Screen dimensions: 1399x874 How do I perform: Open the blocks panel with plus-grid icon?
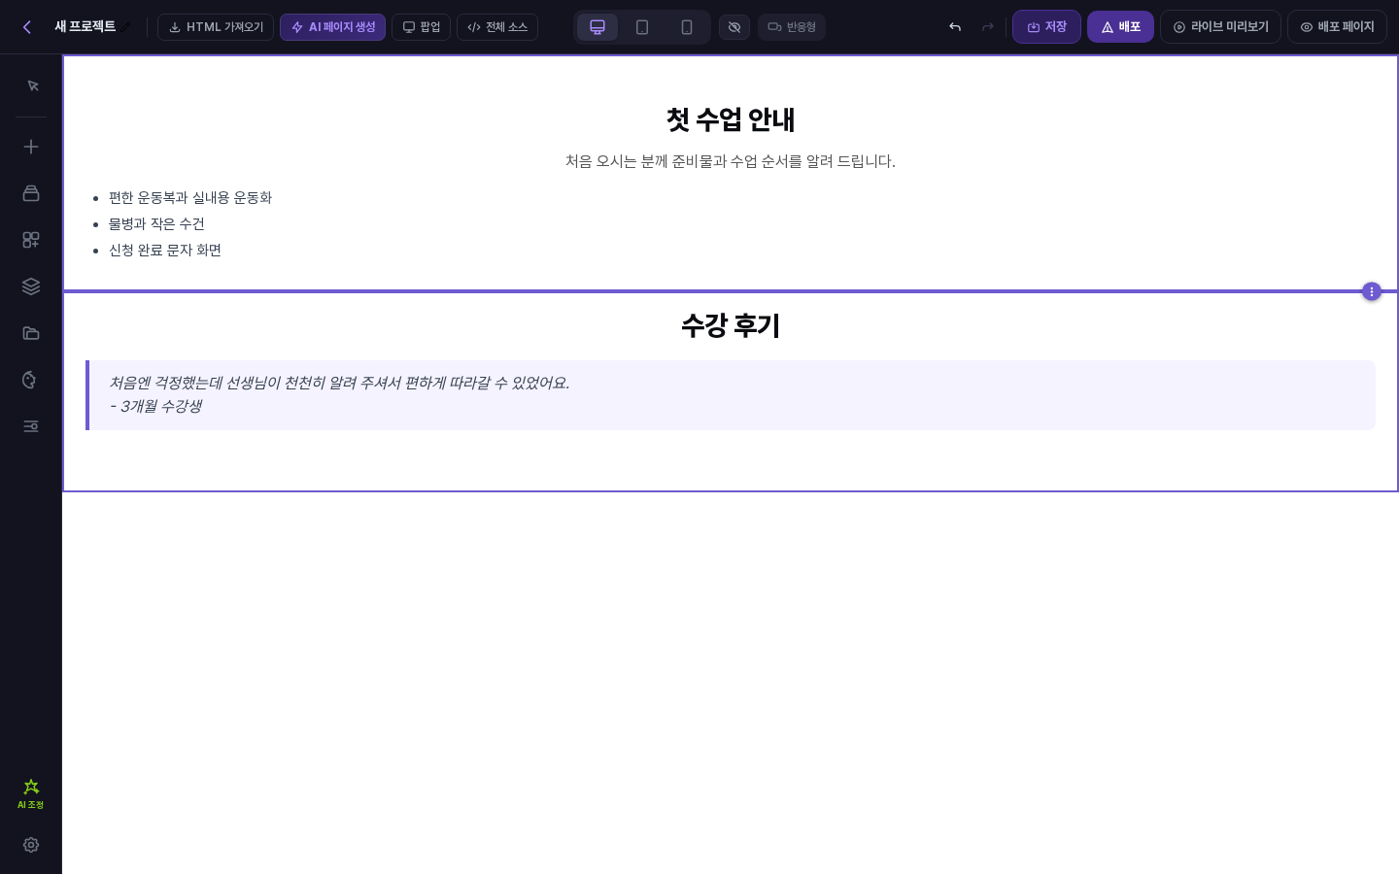coord(31,240)
